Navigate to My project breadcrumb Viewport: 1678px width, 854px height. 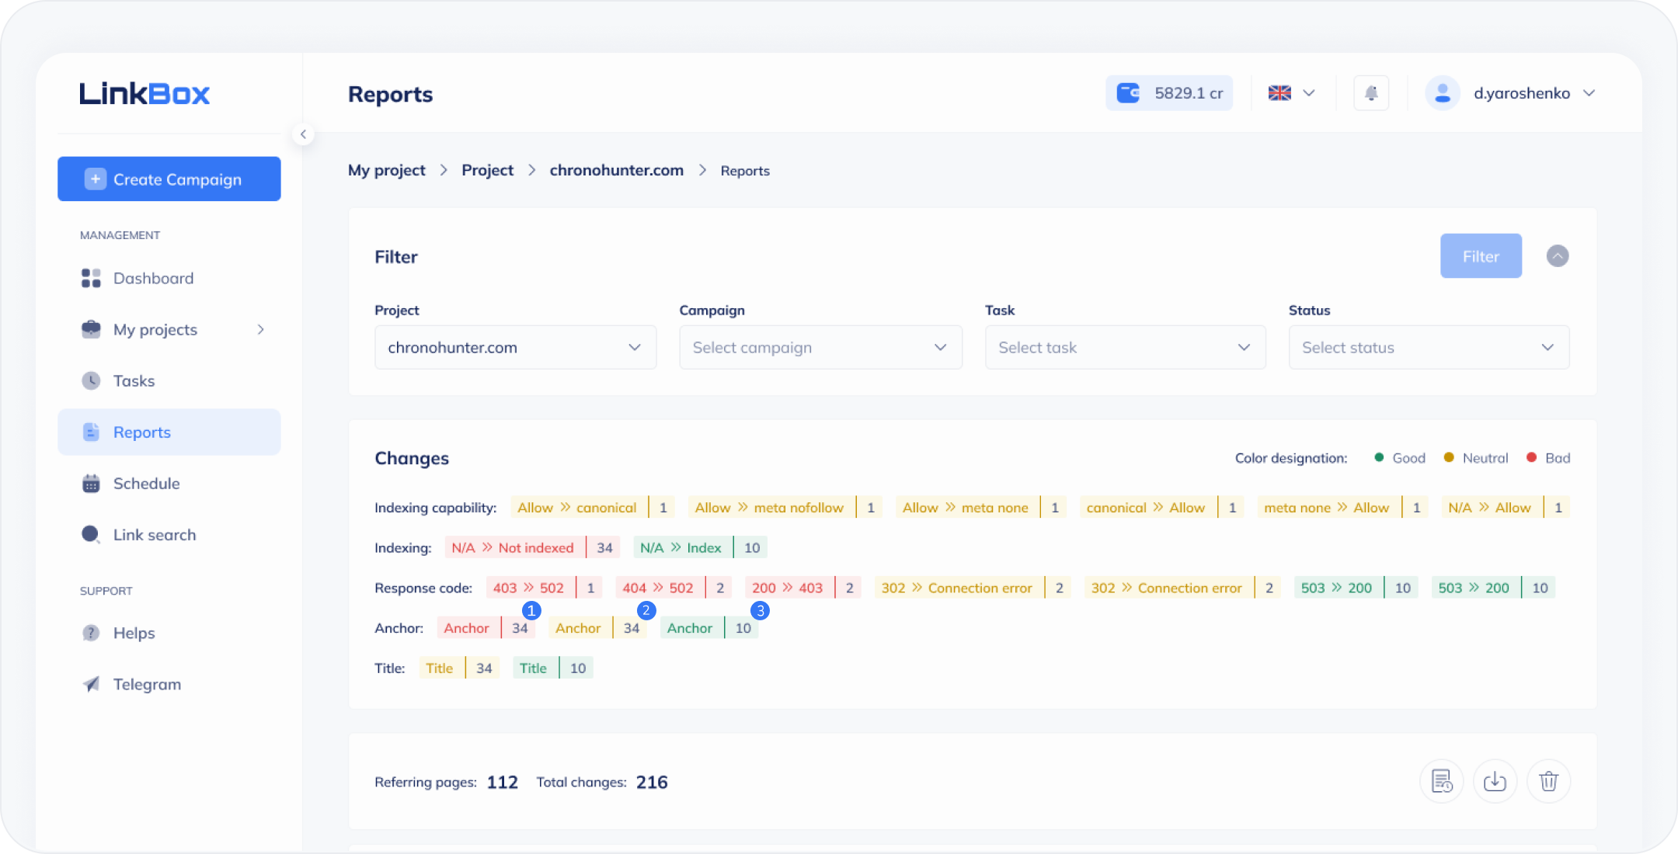point(387,170)
